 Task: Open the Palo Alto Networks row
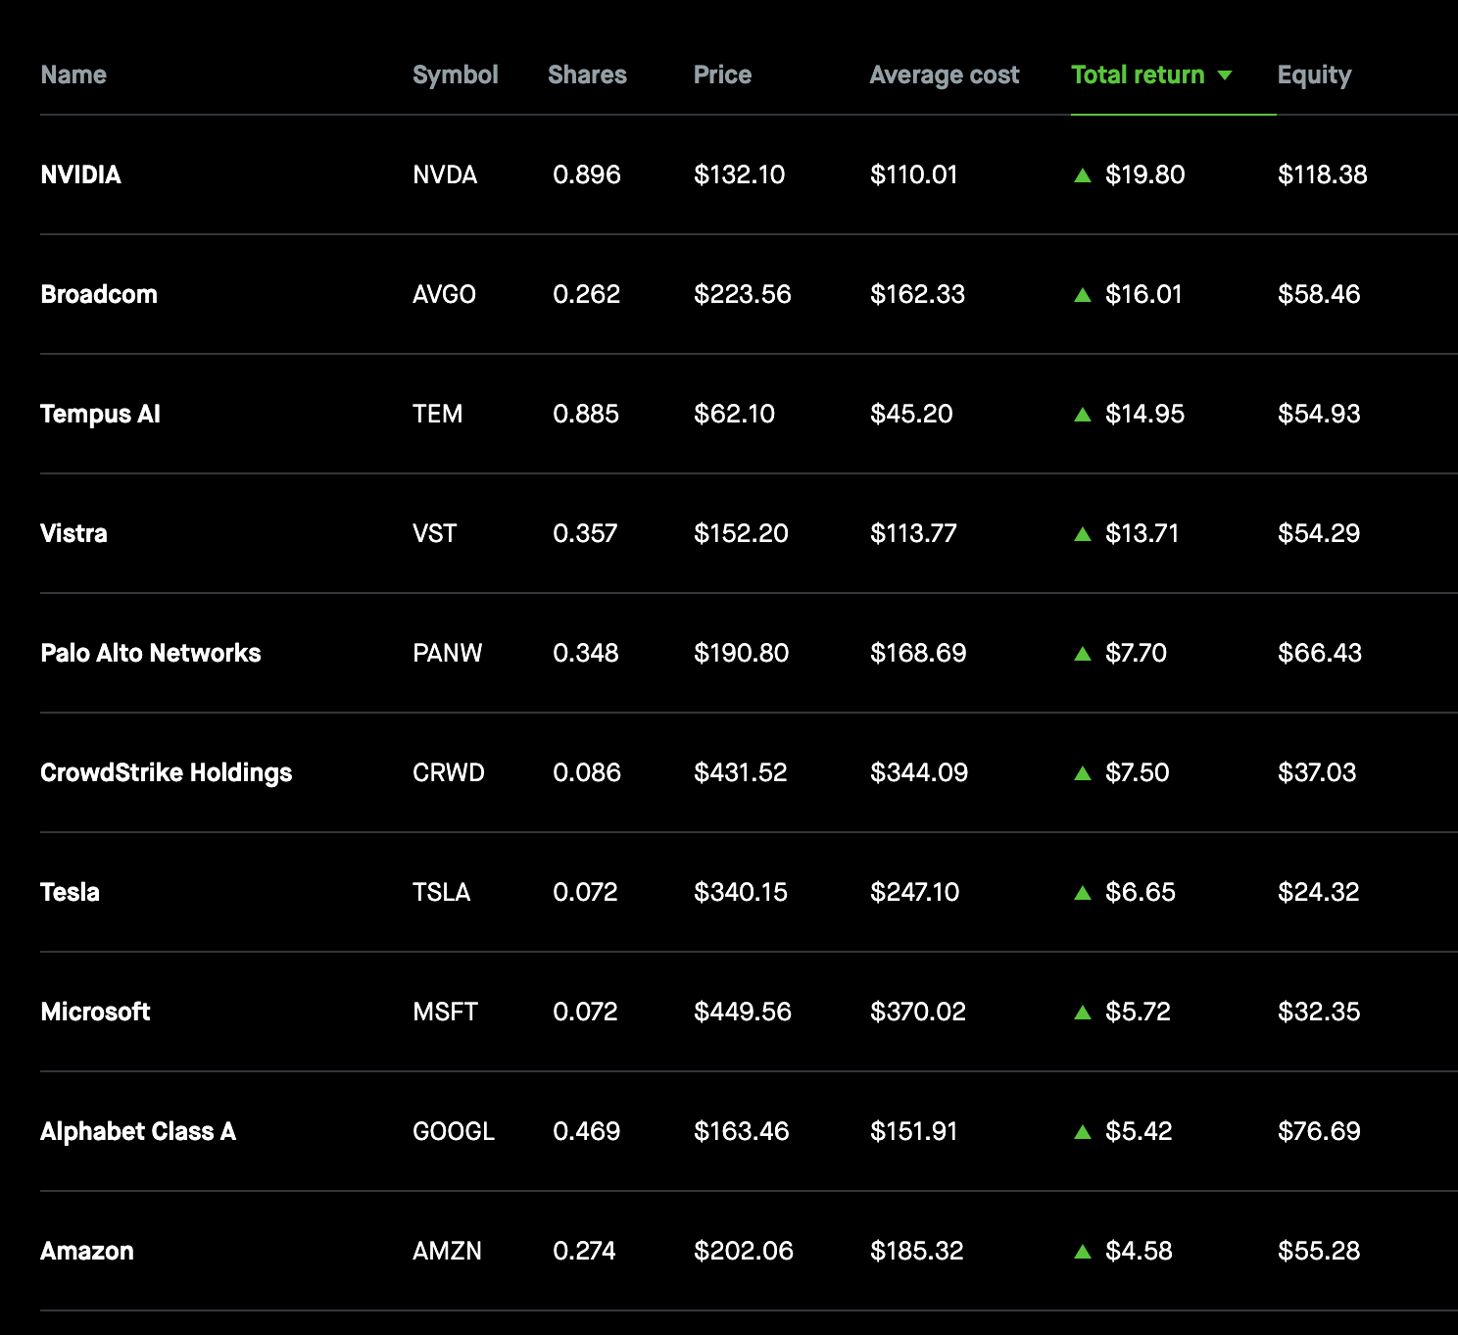point(749,653)
